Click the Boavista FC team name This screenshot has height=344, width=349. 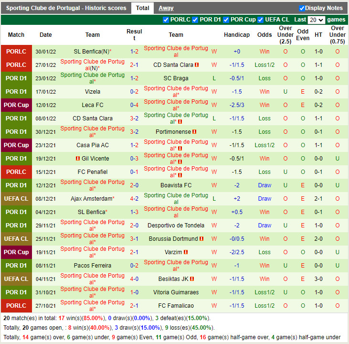point(176,185)
